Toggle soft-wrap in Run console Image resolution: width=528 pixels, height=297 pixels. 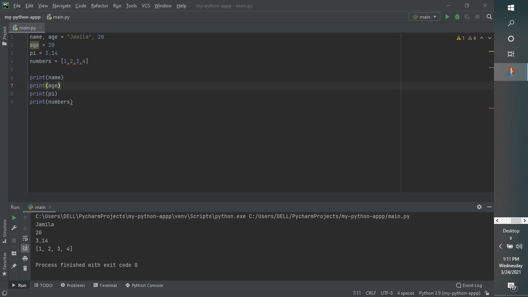click(25, 238)
